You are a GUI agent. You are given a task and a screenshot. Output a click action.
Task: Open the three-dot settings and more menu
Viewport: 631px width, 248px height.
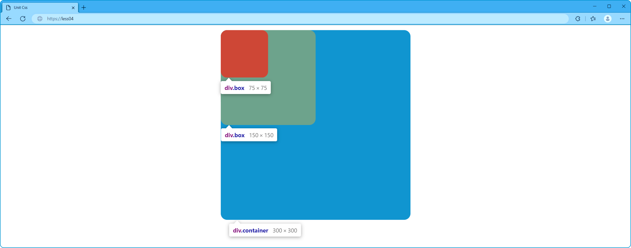click(622, 19)
